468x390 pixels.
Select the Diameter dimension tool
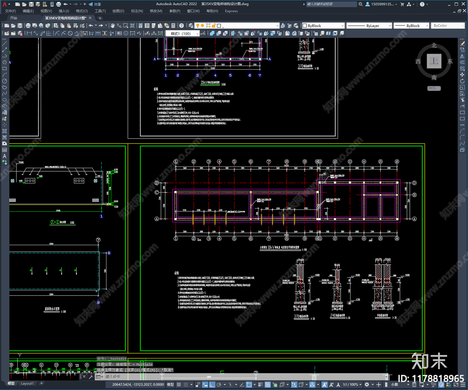(70, 33)
